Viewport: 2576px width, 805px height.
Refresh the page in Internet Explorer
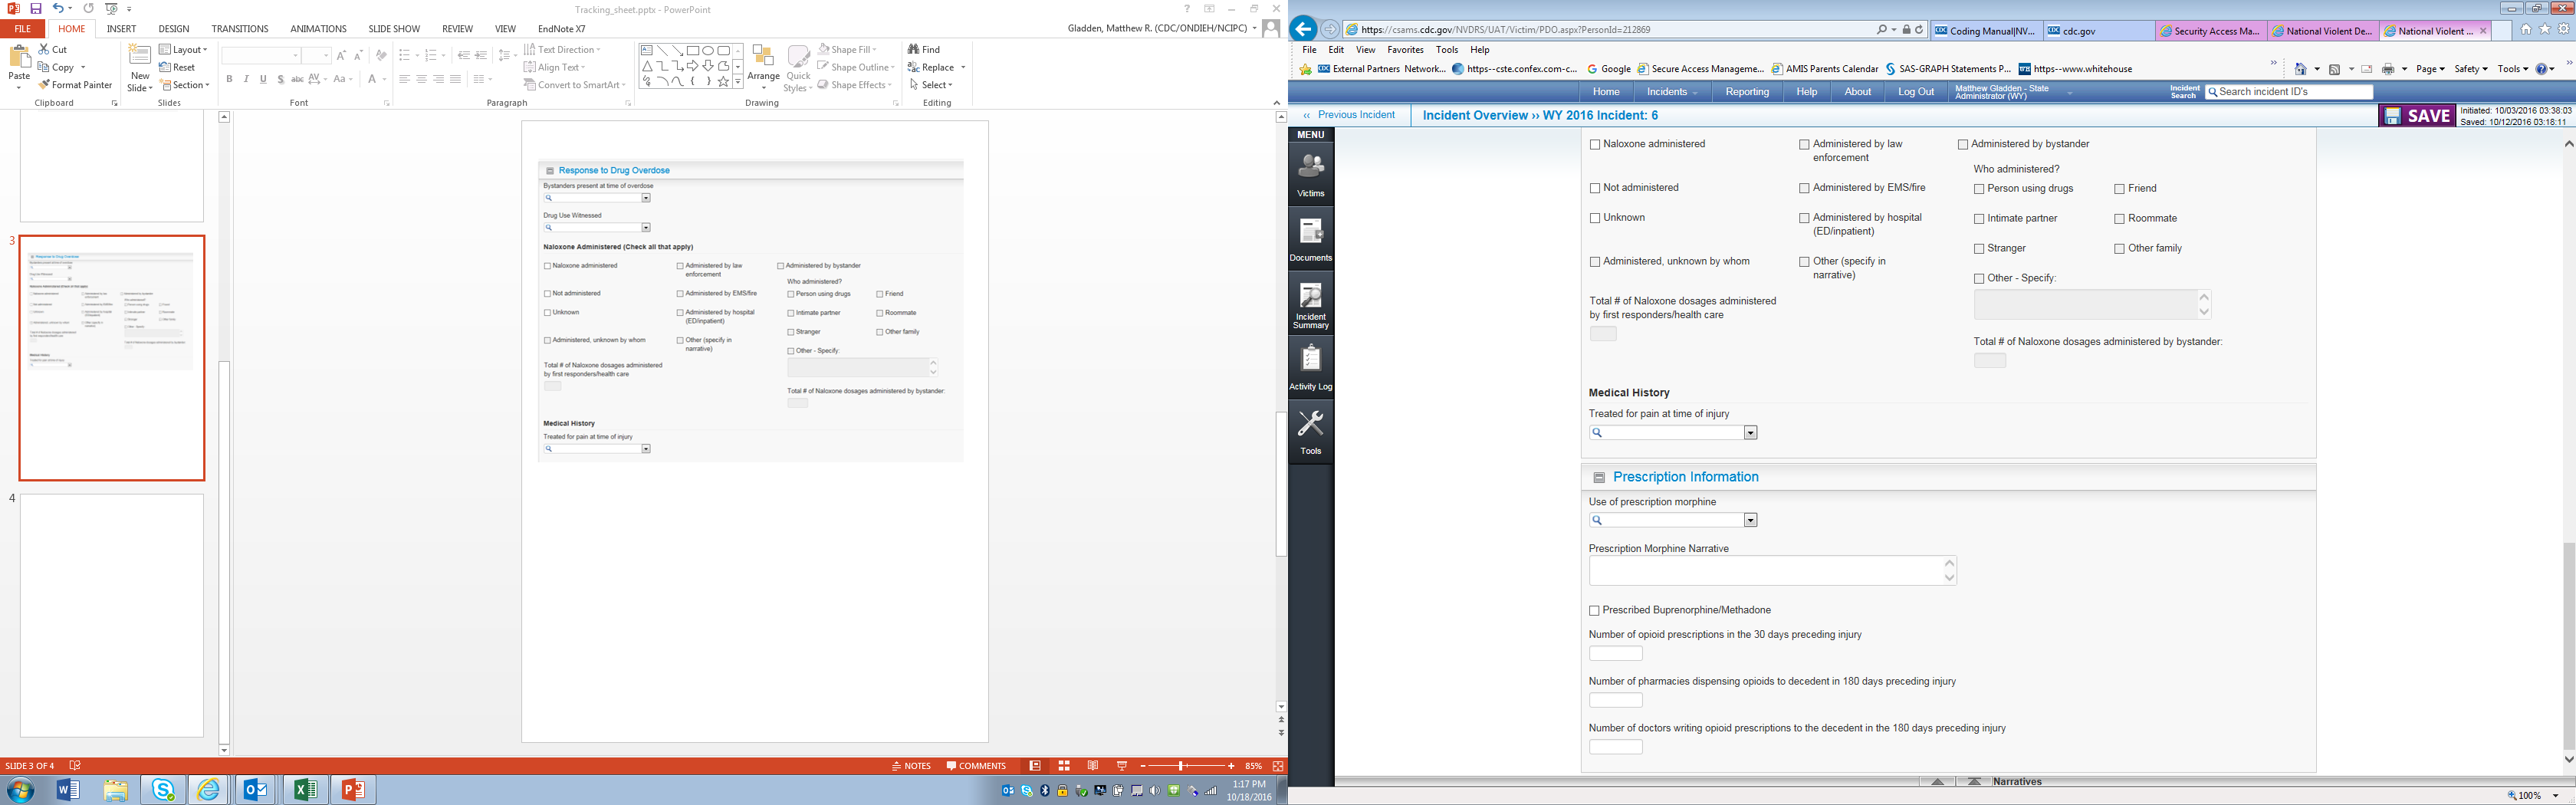(x=1919, y=30)
